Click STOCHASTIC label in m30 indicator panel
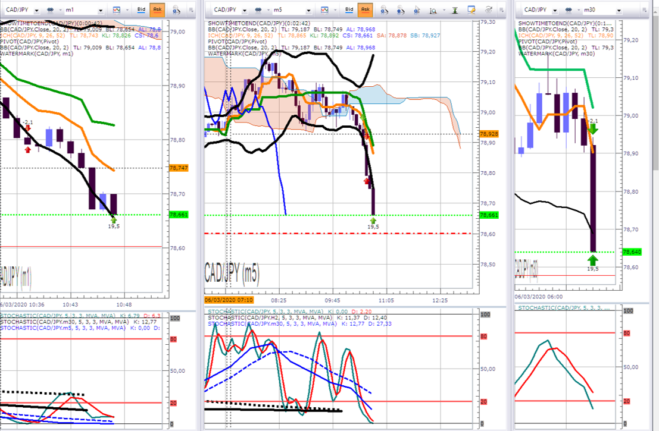This screenshot has height=431, width=659. click(x=563, y=308)
